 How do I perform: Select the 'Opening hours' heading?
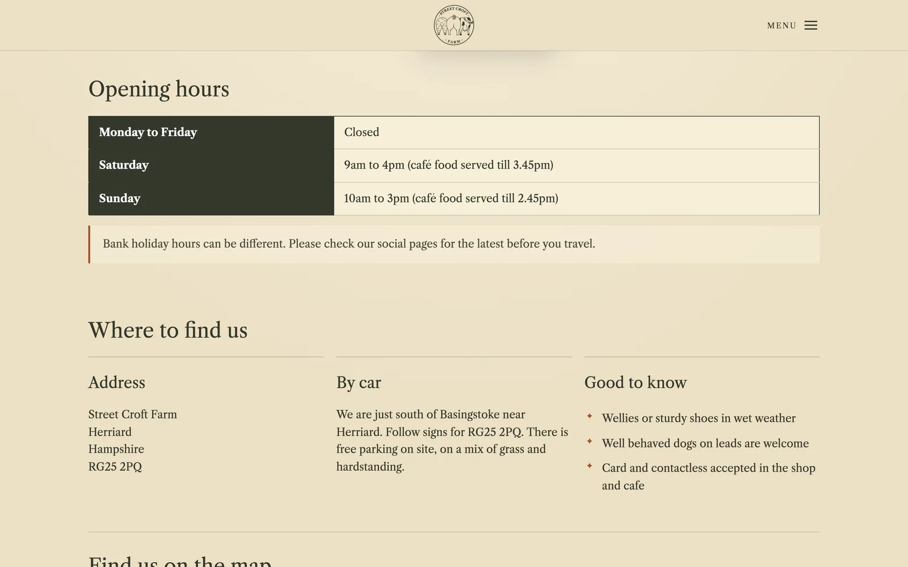click(x=159, y=89)
